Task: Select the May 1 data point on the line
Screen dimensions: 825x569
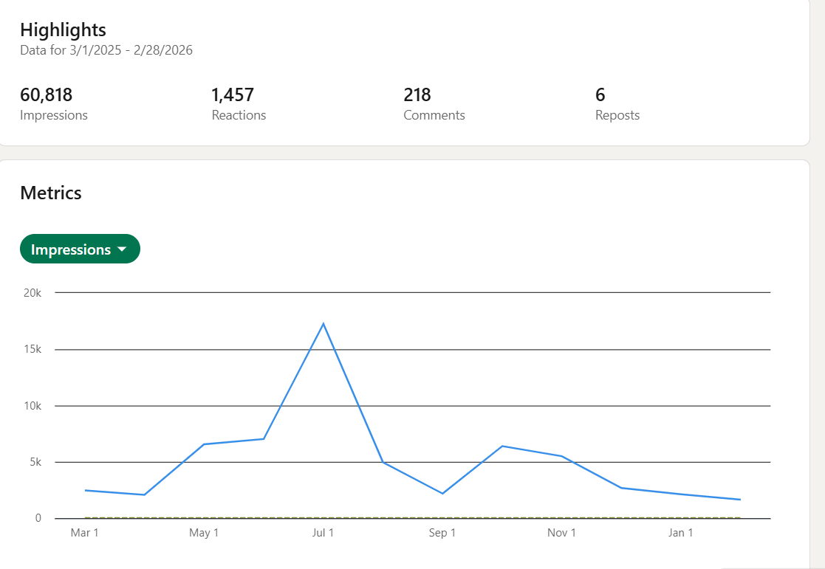Action: click(204, 444)
